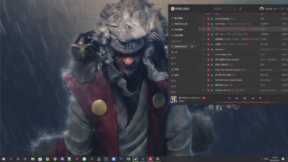Go back using the left arrow in header

[x=204, y=9]
